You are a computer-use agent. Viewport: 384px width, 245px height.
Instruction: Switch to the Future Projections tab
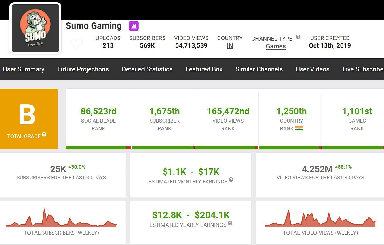pos(83,69)
